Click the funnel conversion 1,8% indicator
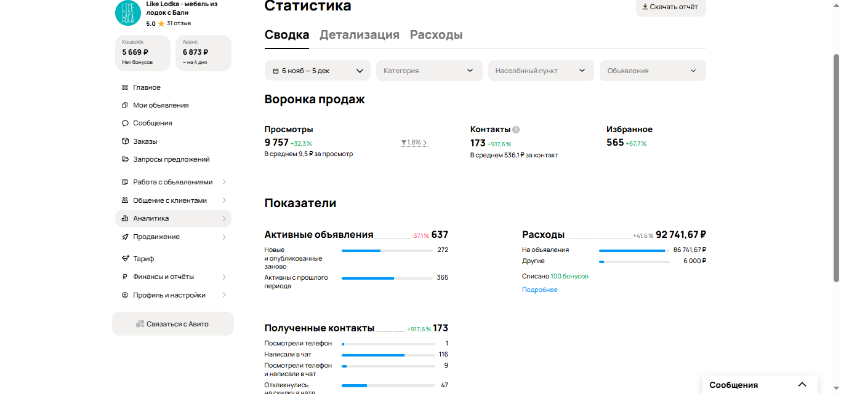The width and height of the screenshot is (841, 394). coord(414,143)
